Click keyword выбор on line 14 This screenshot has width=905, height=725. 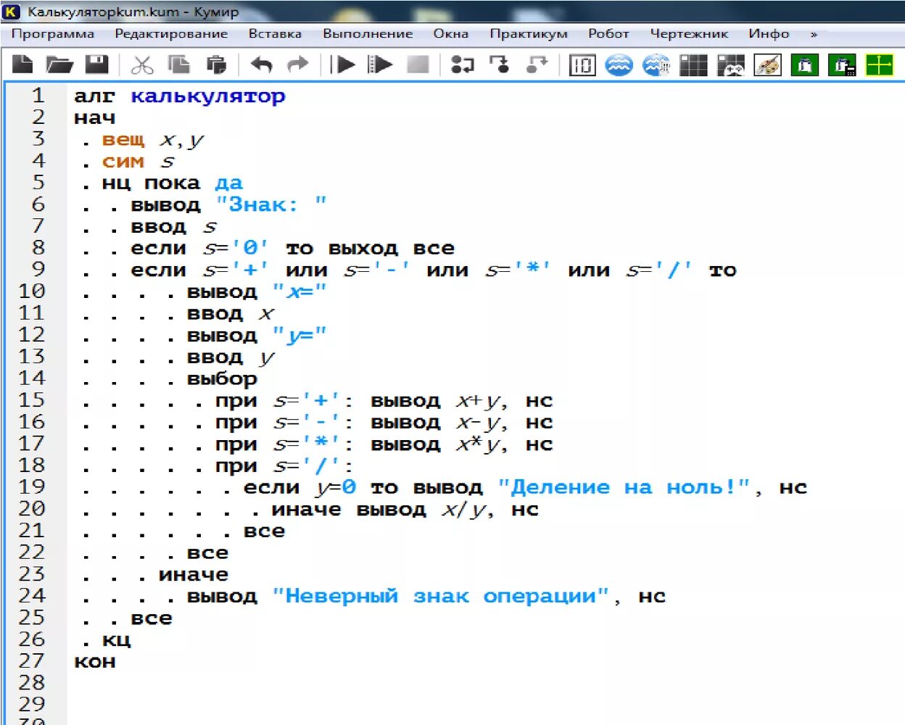pyautogui.click(x=222, y=379)
